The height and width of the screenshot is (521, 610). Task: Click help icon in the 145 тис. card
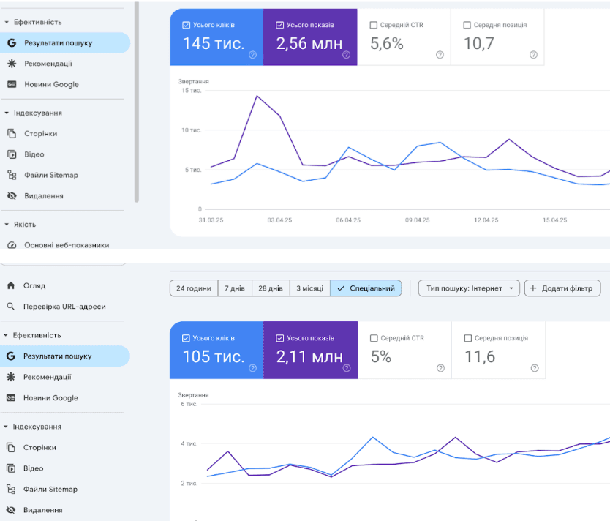click(252, 55)
